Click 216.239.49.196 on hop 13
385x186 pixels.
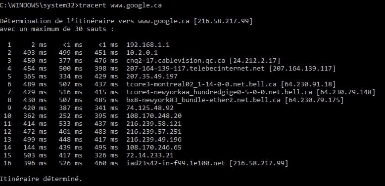[154, 140]
